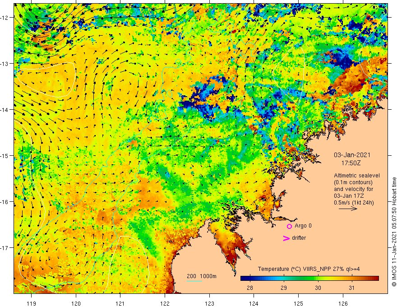Click the '200 1000m' depth label

[x=202, y=276]
